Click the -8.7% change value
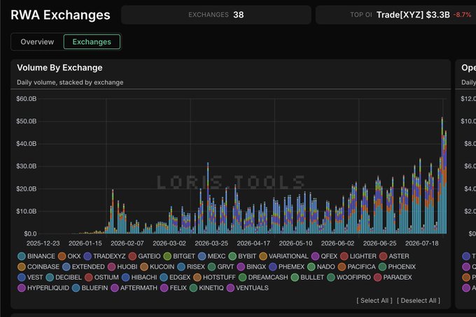The width and height of the screenshot is (476, 317). click(462, 15)
